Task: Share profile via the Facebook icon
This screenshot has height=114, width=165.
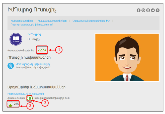Action: pos(139,10)
